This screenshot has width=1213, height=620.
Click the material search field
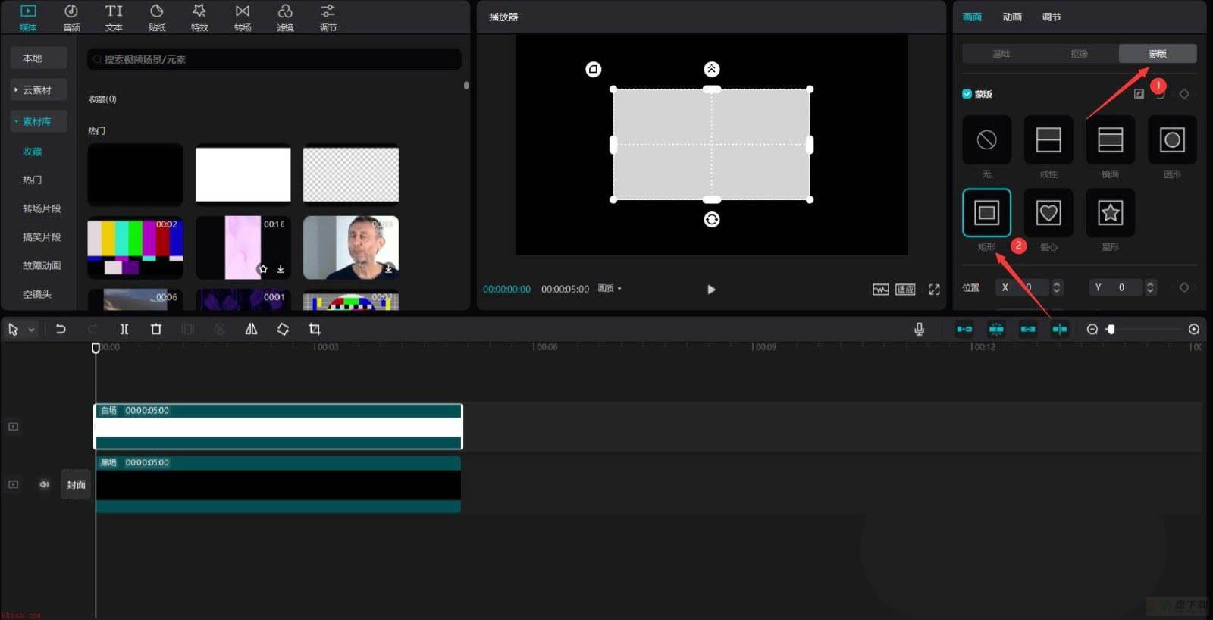tap(274, 59)
